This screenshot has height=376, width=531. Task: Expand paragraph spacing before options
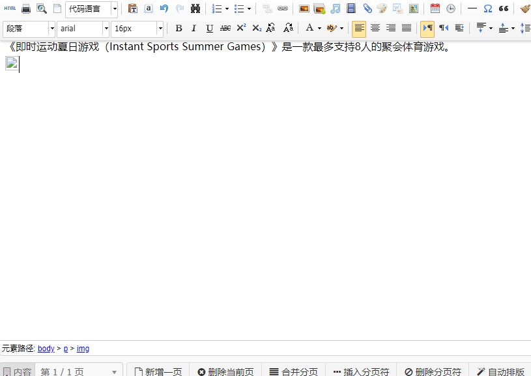[491, 29]
